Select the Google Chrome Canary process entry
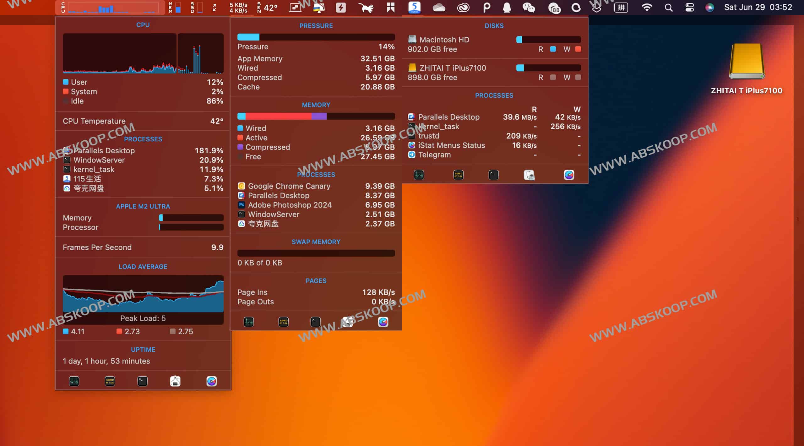 pyautogui.click(x=289, y=186)
